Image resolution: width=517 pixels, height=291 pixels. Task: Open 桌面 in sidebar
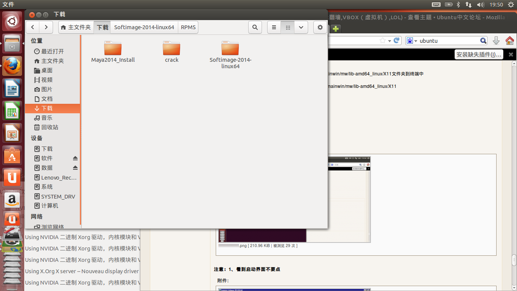(x=53, y=70)
